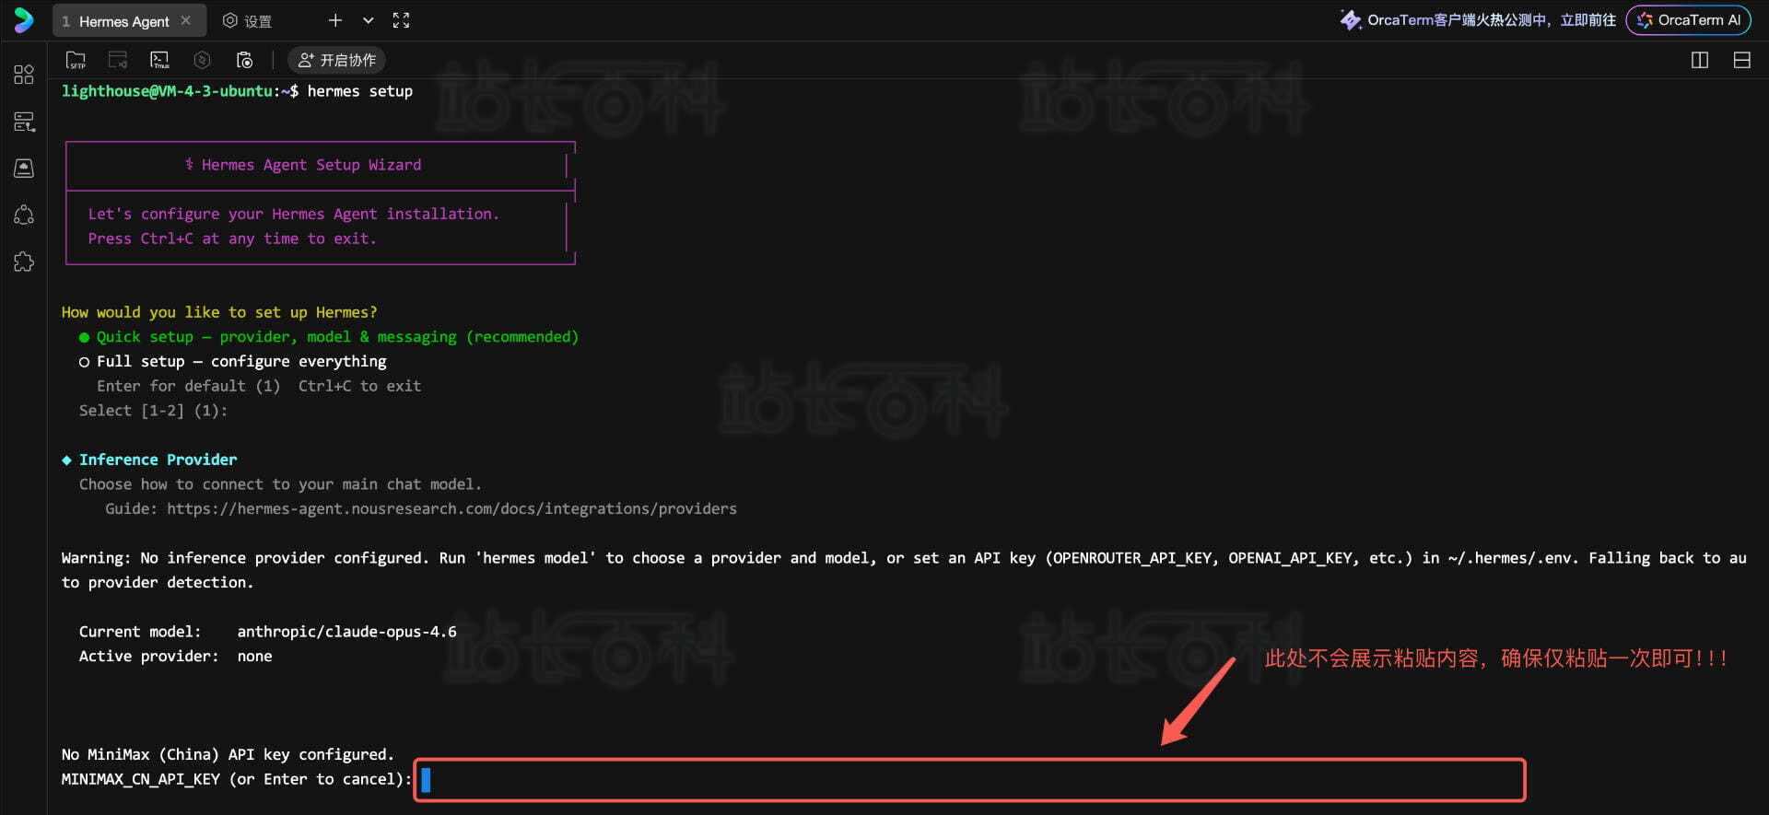Open the server list sidebar icon
Screen dimensions: 1769x815
24,122
